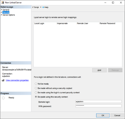Click the Remote login field

pos(98,101)
